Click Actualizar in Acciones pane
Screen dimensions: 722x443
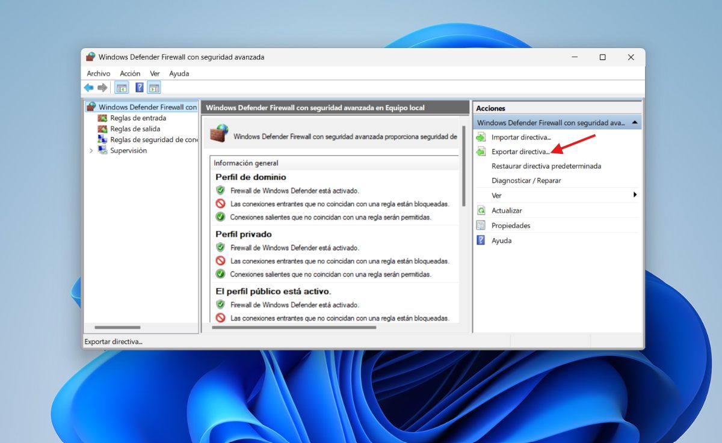pos(507,210)
